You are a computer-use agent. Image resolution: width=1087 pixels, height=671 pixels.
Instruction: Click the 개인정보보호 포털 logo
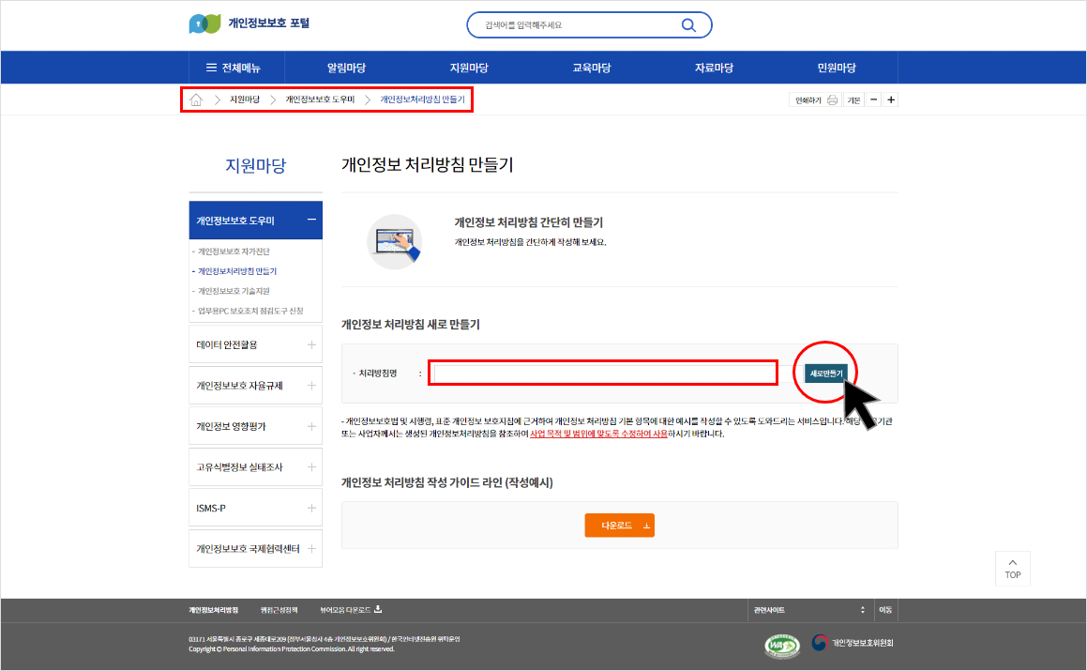pos(249,24)
